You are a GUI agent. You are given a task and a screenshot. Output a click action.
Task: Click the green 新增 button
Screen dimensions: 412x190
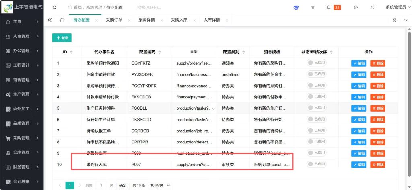pos(62,37)
